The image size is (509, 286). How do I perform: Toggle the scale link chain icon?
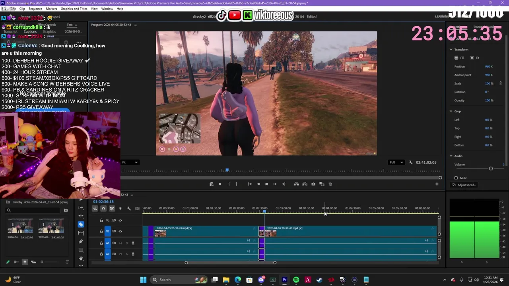point(500,83)
